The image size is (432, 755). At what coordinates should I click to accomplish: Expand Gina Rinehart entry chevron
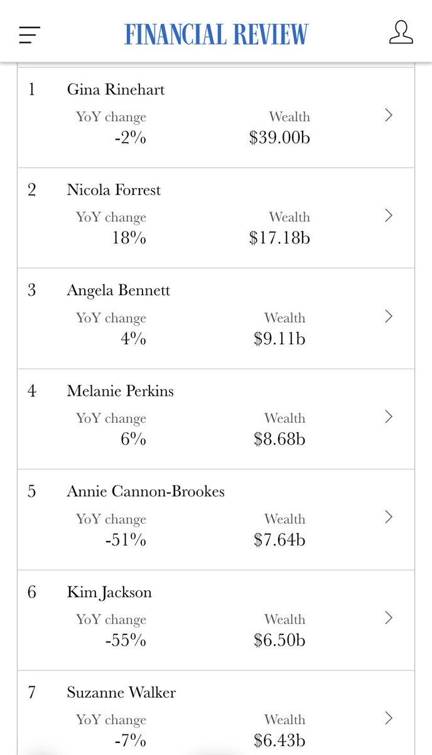389,115
